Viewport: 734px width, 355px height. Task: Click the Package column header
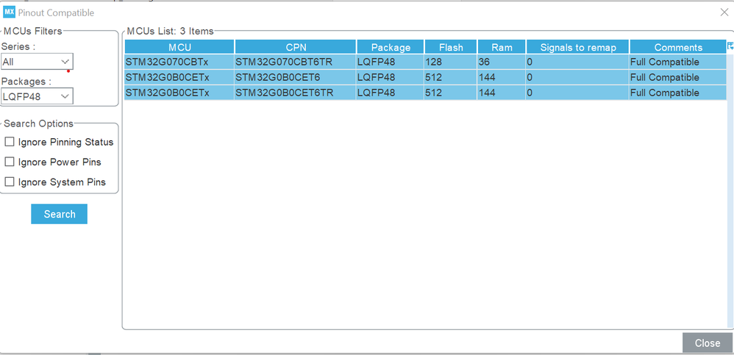pos(391,47)
